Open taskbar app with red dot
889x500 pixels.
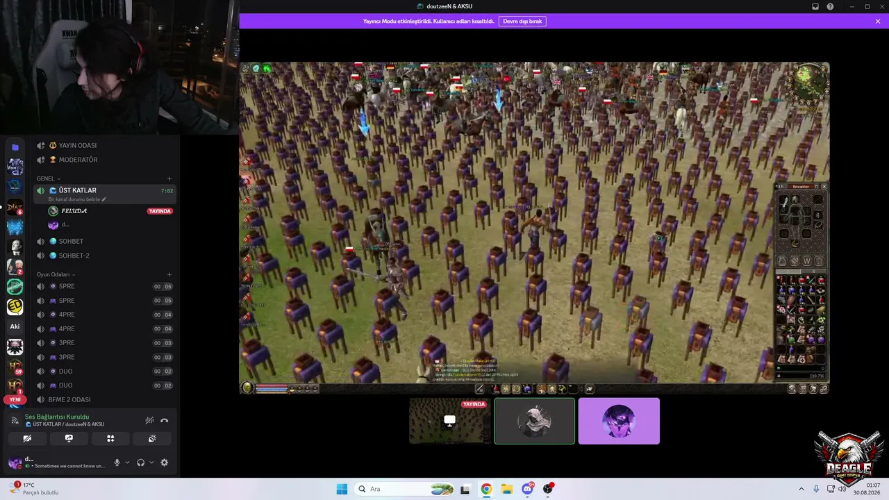tap(549, 489)
